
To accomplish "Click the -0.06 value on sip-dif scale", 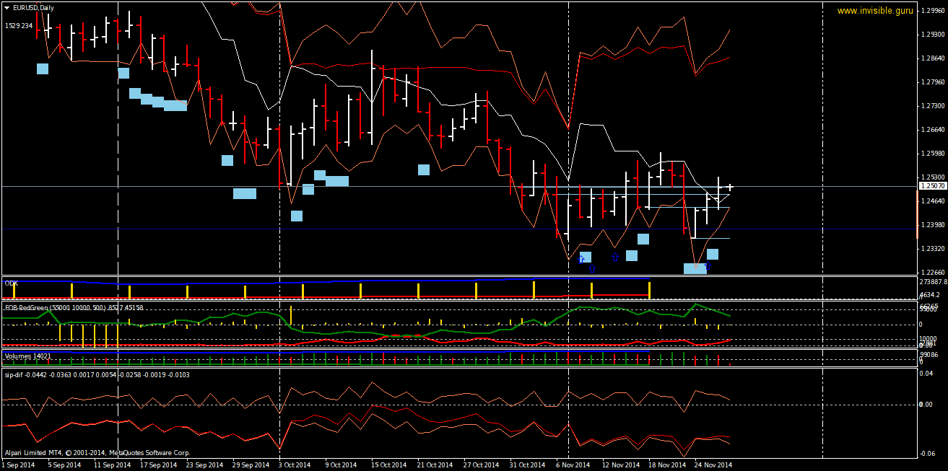I will point(926,452).
